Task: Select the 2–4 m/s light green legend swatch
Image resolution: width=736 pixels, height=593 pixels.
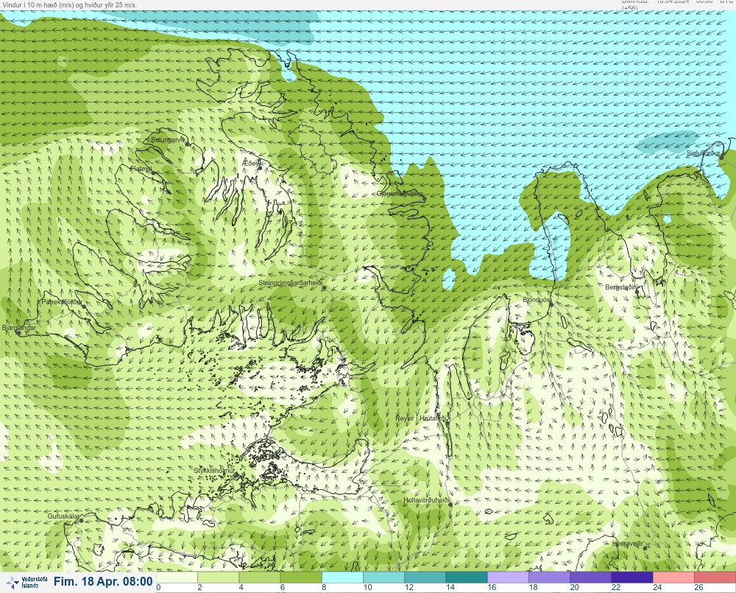Action: (x=219, y=577)
